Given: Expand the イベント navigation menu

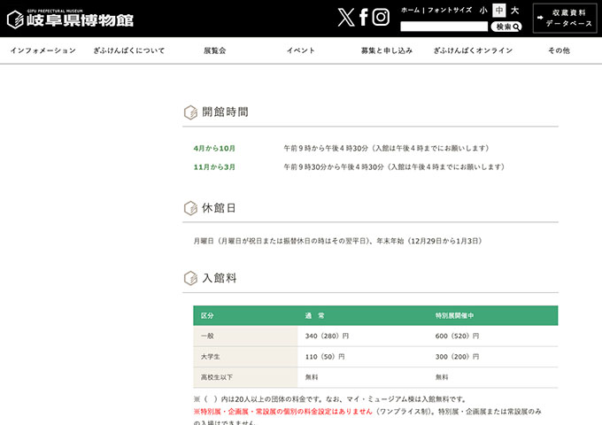Looking at the screenshot, I should pos(301,50).
